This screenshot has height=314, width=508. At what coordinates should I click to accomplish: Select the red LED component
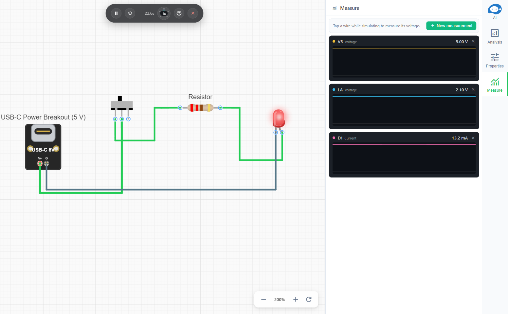click(279, 119)
